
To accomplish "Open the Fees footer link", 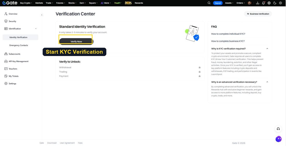I will tap(80, 143).
